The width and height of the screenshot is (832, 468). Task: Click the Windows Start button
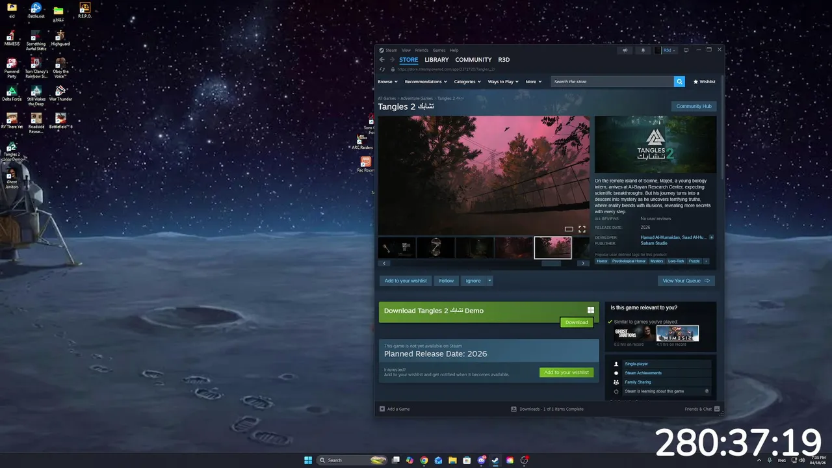(x=308, y=460)
